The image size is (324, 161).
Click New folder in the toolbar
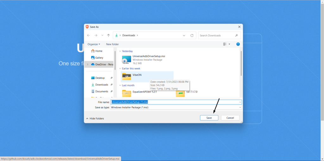[112, 44]
